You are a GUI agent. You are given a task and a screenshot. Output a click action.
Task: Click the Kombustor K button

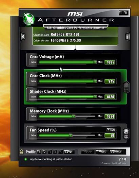(x=23, y=36)
